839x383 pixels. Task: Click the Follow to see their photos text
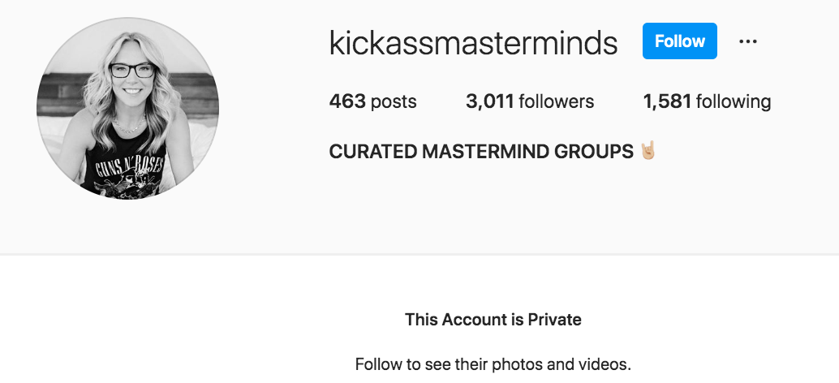pyautogui.click(x=493, y=364)
